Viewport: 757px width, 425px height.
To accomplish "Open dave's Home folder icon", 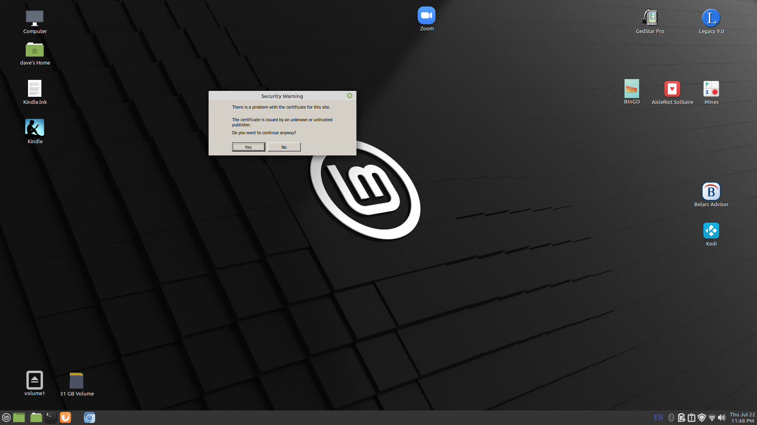I will tap(35, 54).
